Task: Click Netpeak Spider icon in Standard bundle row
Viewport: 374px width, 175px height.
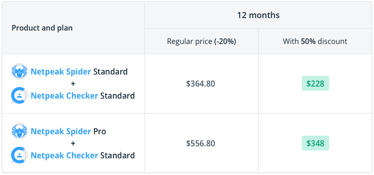Action: tap(19, 71)
